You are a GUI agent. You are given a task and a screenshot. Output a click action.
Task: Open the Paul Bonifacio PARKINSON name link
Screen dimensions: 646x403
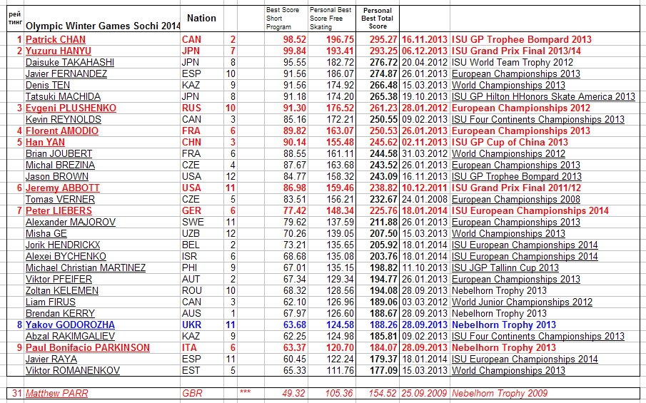pos(88,347)
